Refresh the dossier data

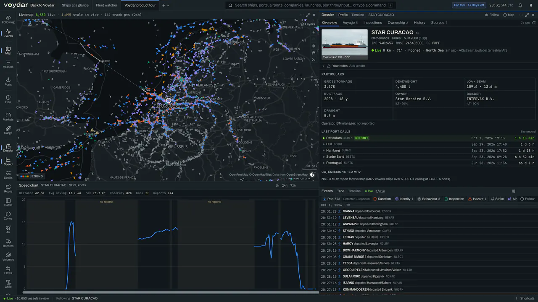pos(534,23)
